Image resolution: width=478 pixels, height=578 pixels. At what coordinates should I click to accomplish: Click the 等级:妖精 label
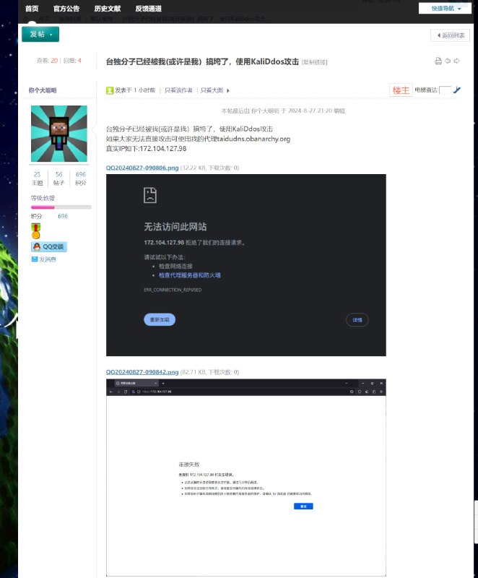[x=43, y=198]
